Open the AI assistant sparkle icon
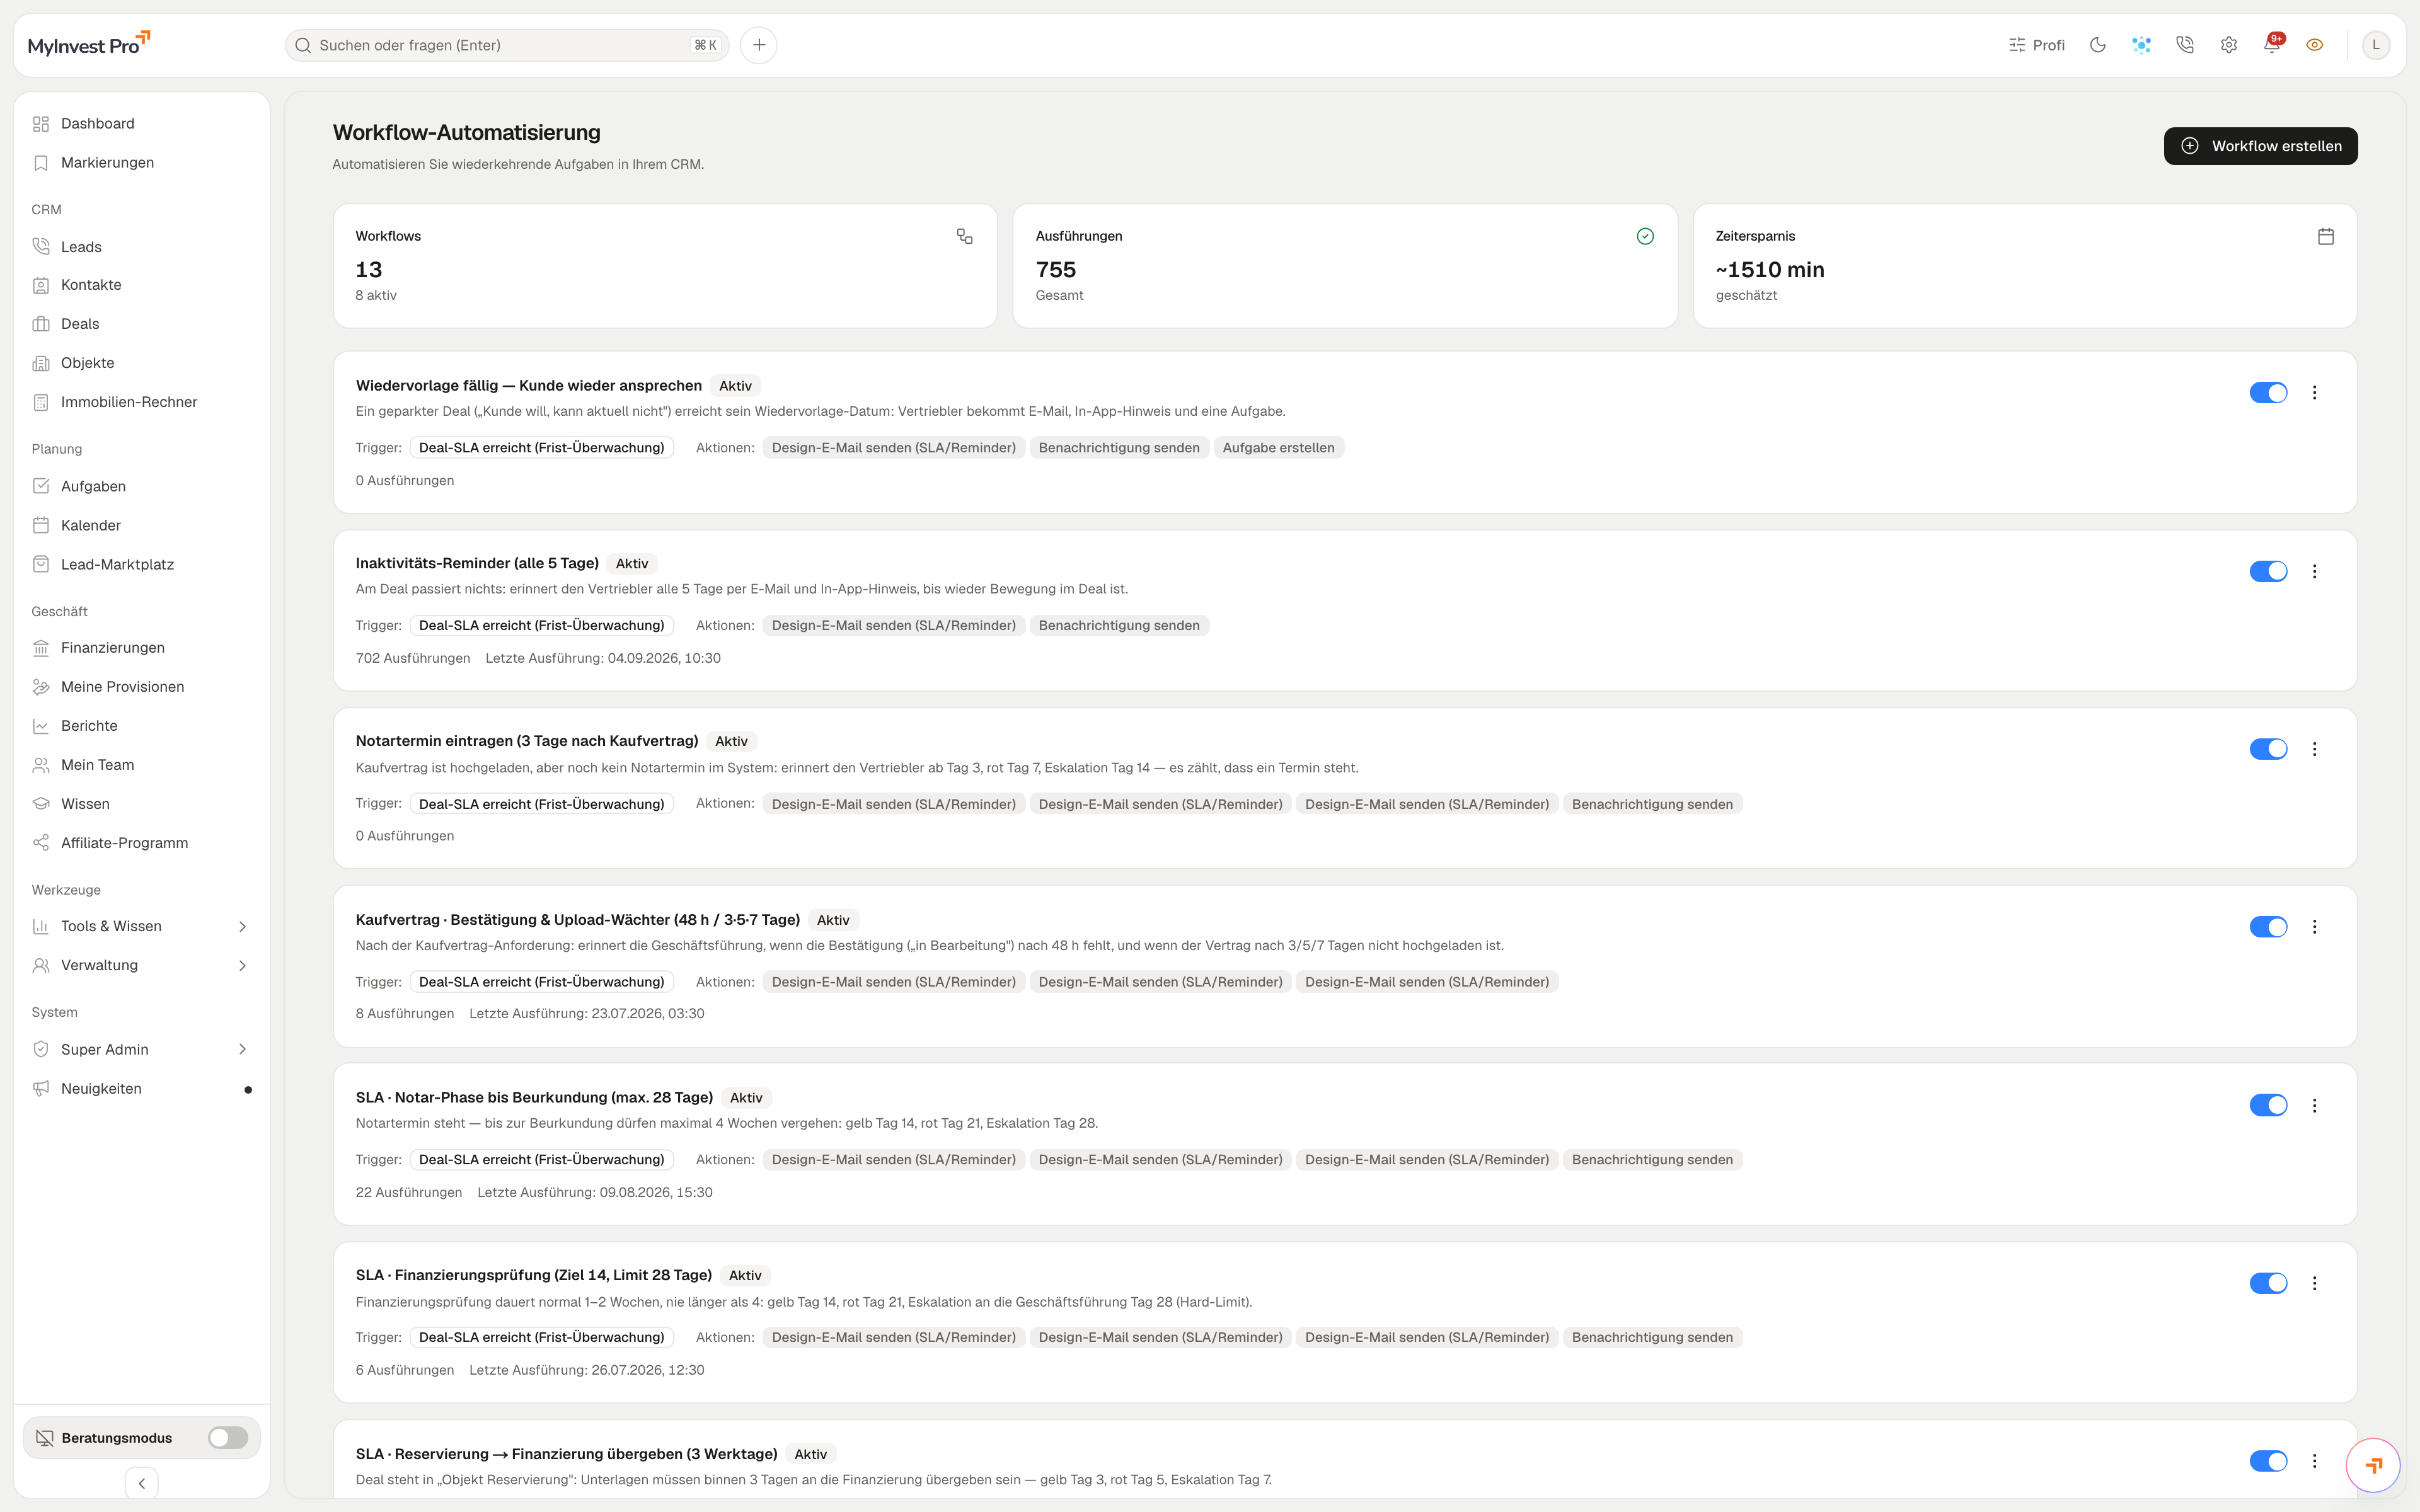This screenshot has height=1512, width=2420. point(2141,45)
